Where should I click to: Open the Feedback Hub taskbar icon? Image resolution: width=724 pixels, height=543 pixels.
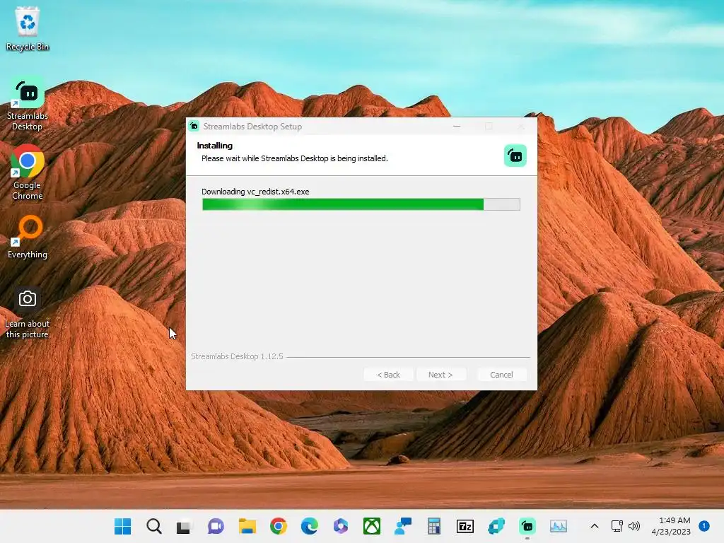[x=402, y=526]
